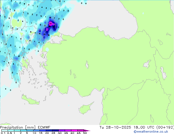The image size is (174, 134).
Task: Click legend scale label '35'
Action: (66, 133)
